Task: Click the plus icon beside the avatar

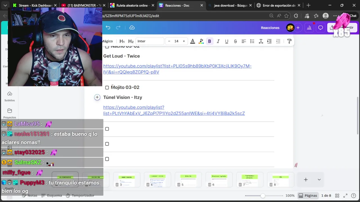Action: coord(298,27)
